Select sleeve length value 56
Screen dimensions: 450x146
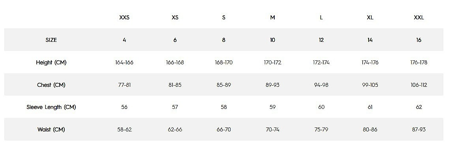point(124,107)
